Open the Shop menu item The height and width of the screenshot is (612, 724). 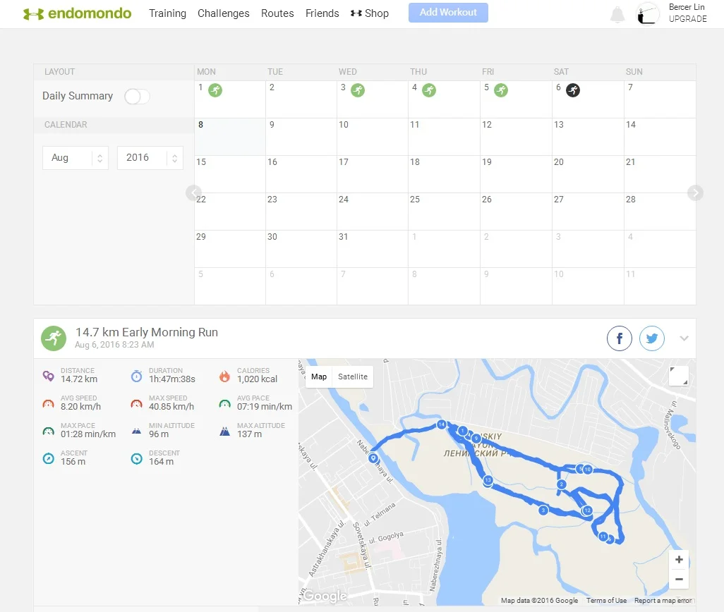[x=377, y=13]
